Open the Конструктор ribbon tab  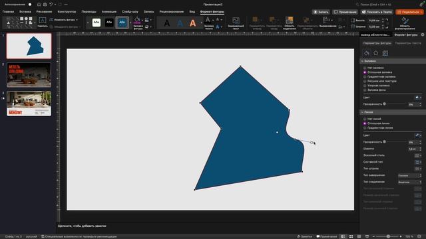point(67,12)
